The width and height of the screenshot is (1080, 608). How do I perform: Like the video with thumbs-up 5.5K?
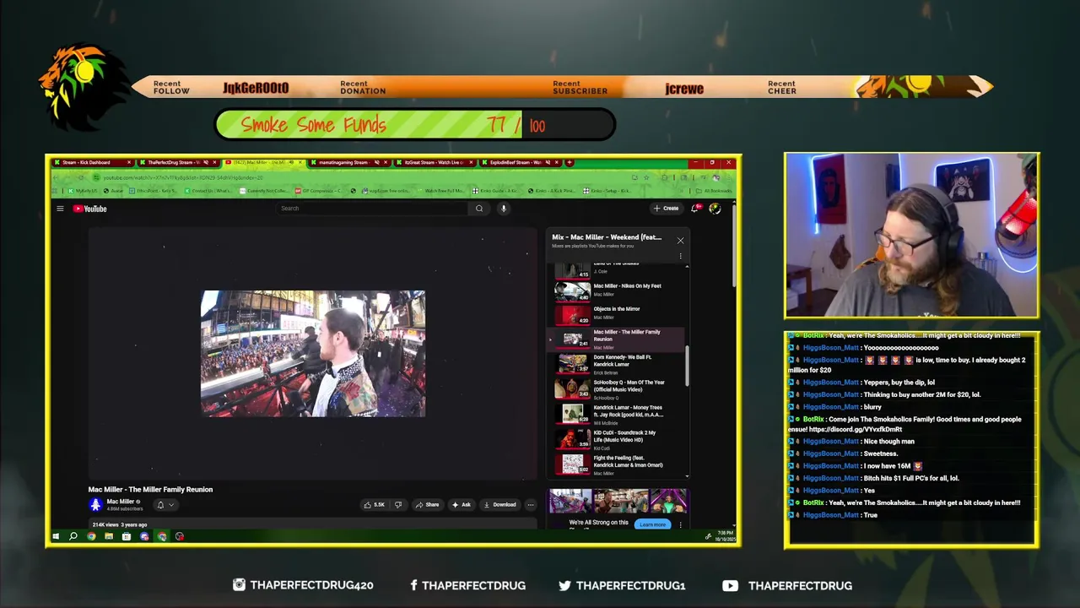coord(374,505)
